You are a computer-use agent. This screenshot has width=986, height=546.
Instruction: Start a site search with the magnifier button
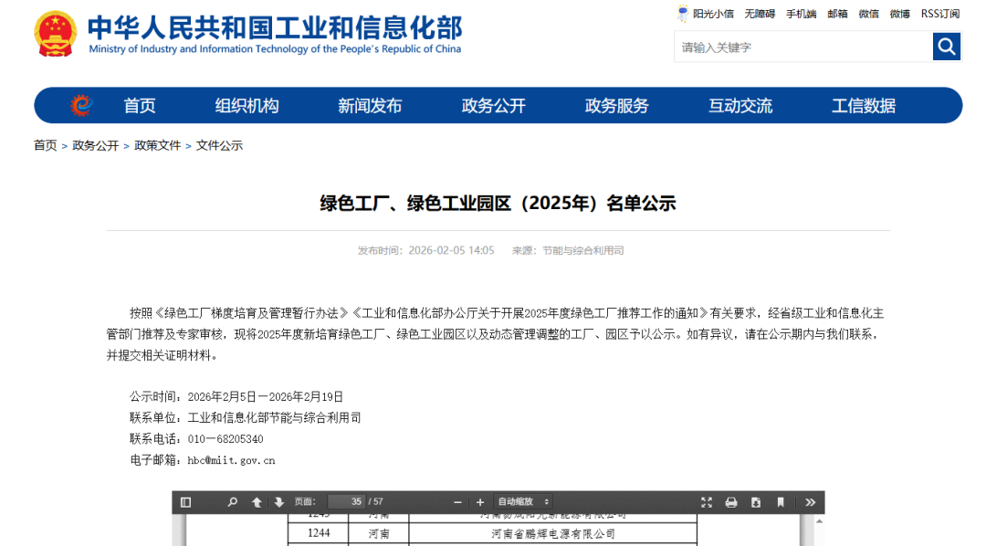[946, 46]
